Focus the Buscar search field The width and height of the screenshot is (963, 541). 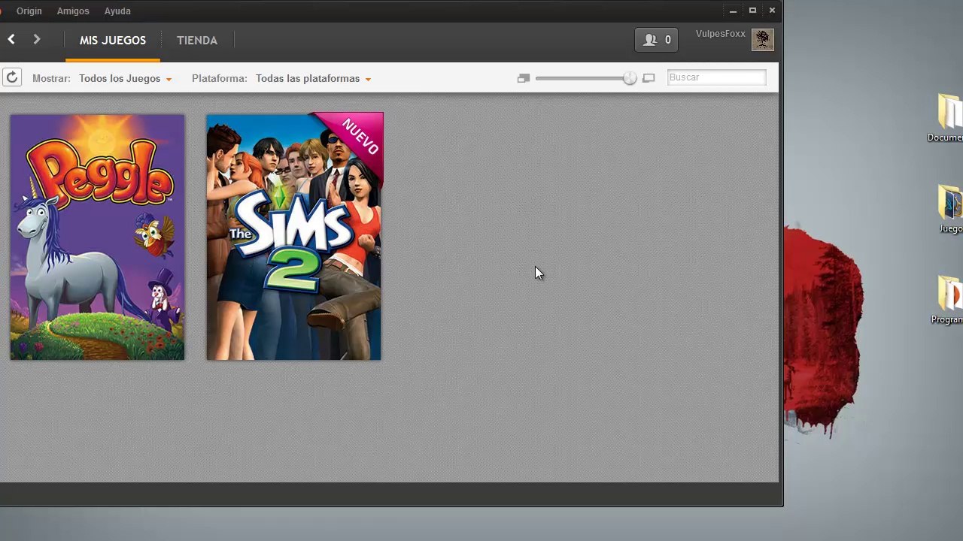pos(716,77)
